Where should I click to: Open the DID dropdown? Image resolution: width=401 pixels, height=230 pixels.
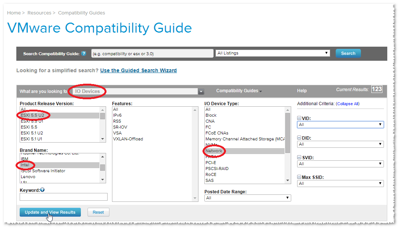tap(341, 144)
